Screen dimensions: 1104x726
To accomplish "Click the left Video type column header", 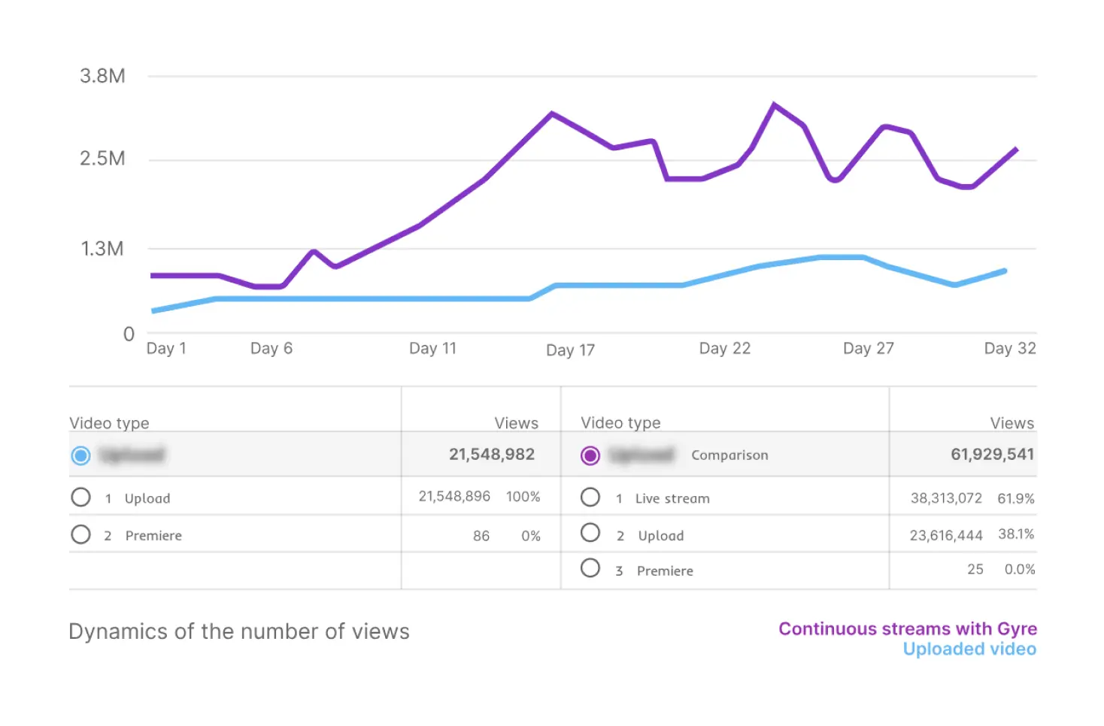I will point(109,423).
